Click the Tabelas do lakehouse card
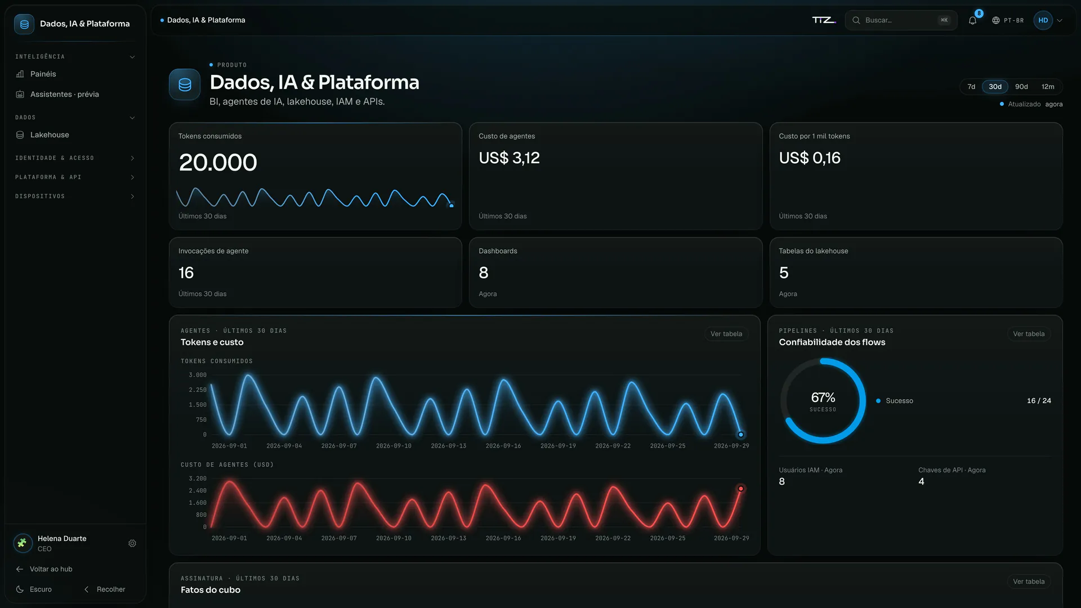 916,272
